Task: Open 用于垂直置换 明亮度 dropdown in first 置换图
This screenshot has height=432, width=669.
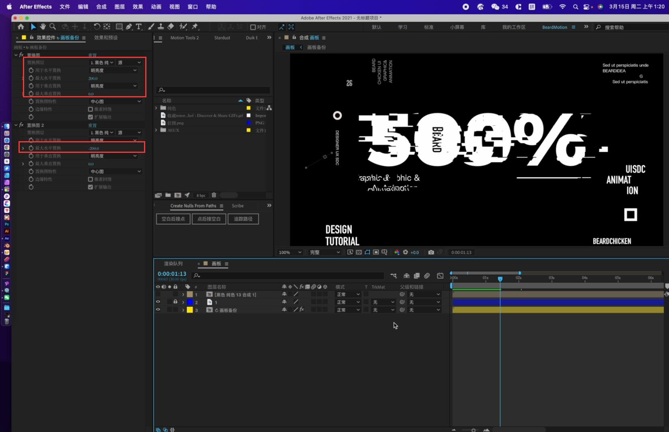Action: [x=113, y=86]
